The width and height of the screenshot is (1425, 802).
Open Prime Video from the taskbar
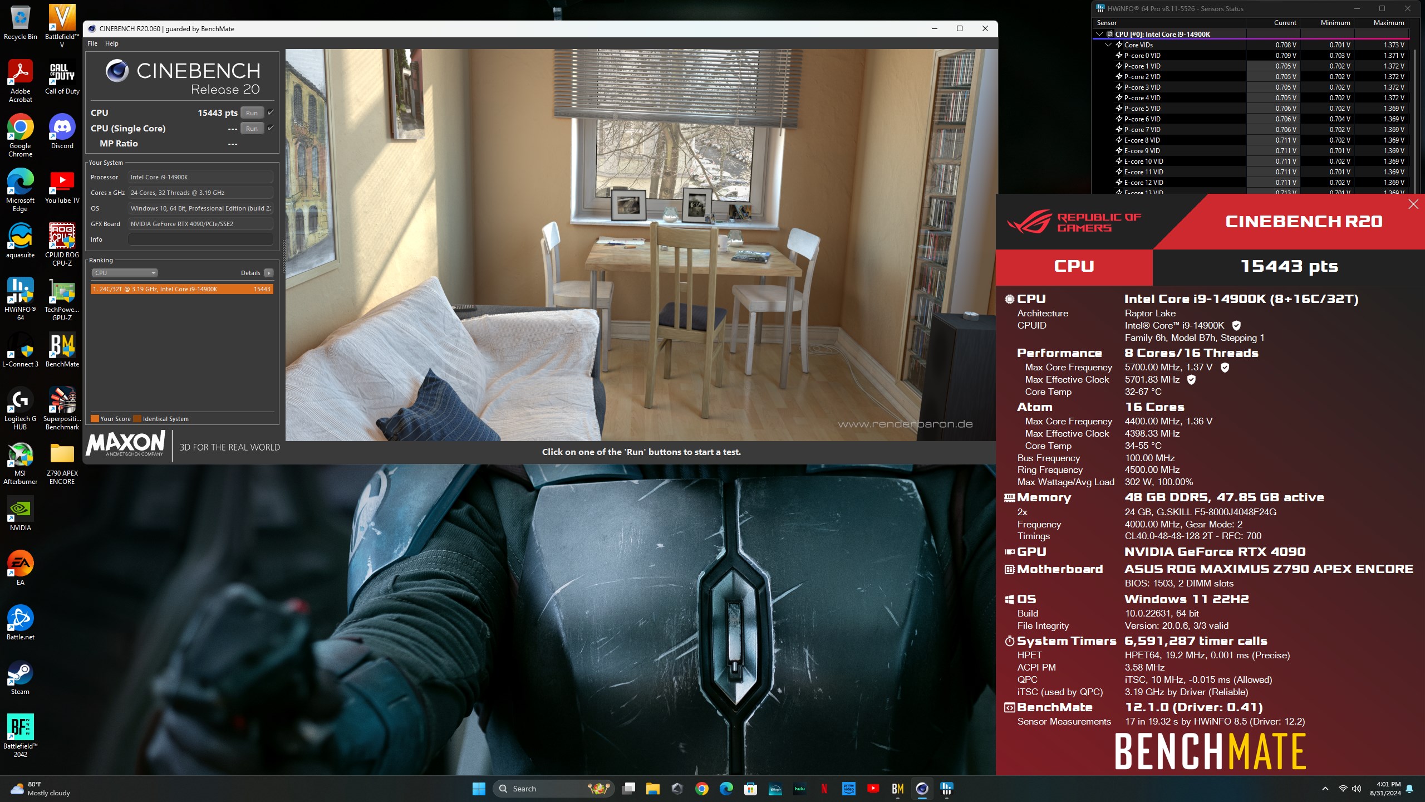(x=848, y=789)
